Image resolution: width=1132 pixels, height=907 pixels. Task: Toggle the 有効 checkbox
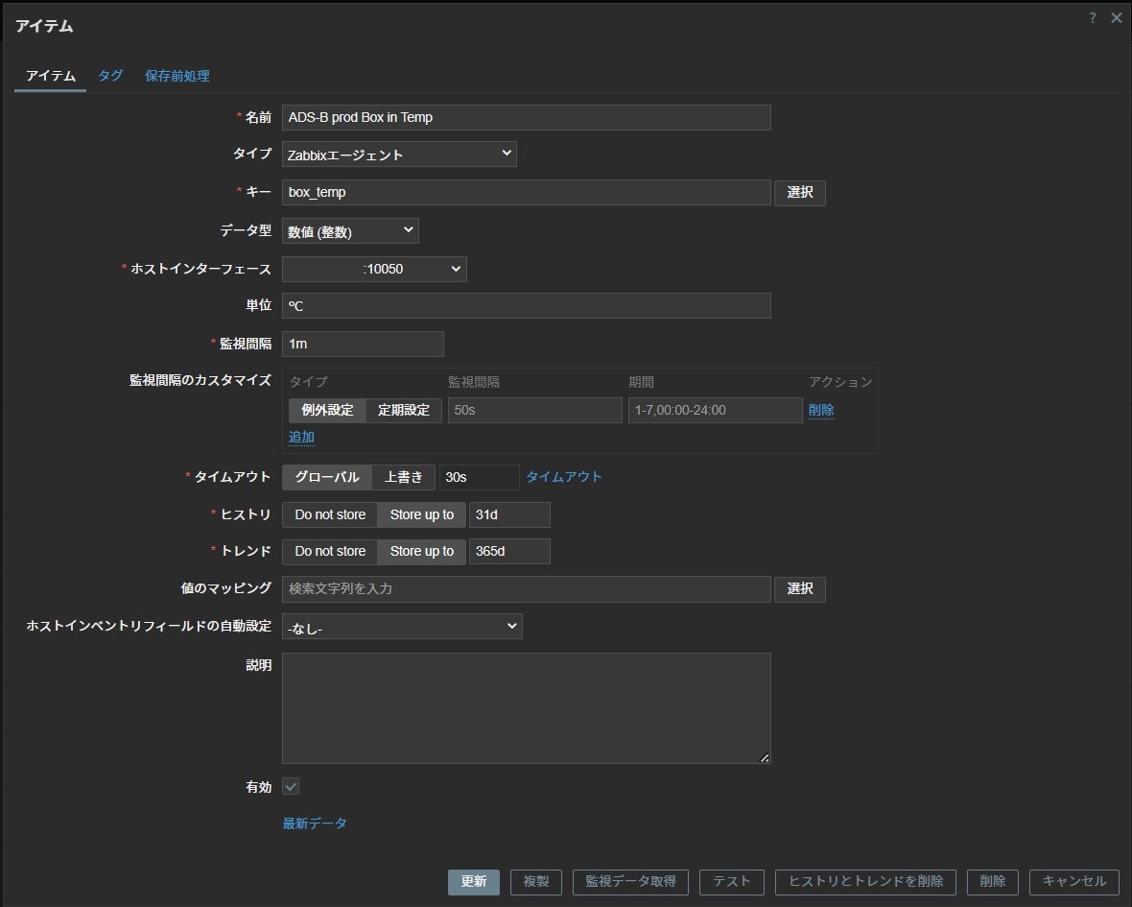coord(291,787)
